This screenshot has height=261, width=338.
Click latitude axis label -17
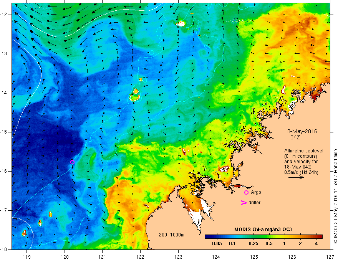[4, 210]
